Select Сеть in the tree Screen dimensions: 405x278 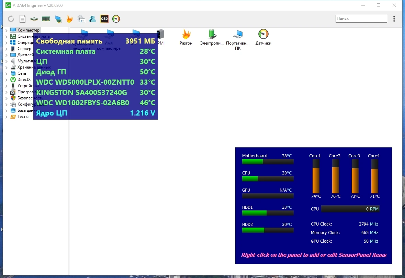(x=22, y=73)
